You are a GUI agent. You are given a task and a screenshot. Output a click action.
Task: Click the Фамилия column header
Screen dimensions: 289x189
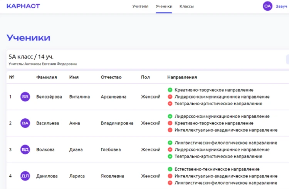pos(47,77)
